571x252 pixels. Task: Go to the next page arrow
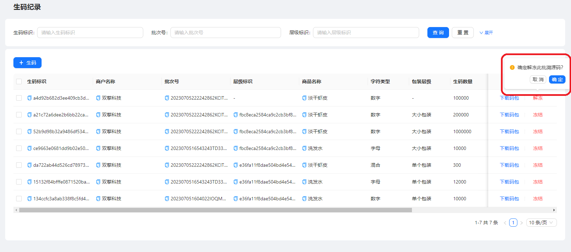(522, 223)
